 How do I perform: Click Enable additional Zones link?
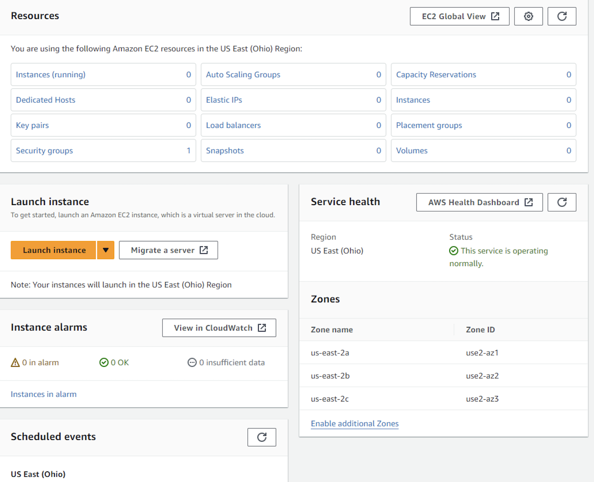355,424
